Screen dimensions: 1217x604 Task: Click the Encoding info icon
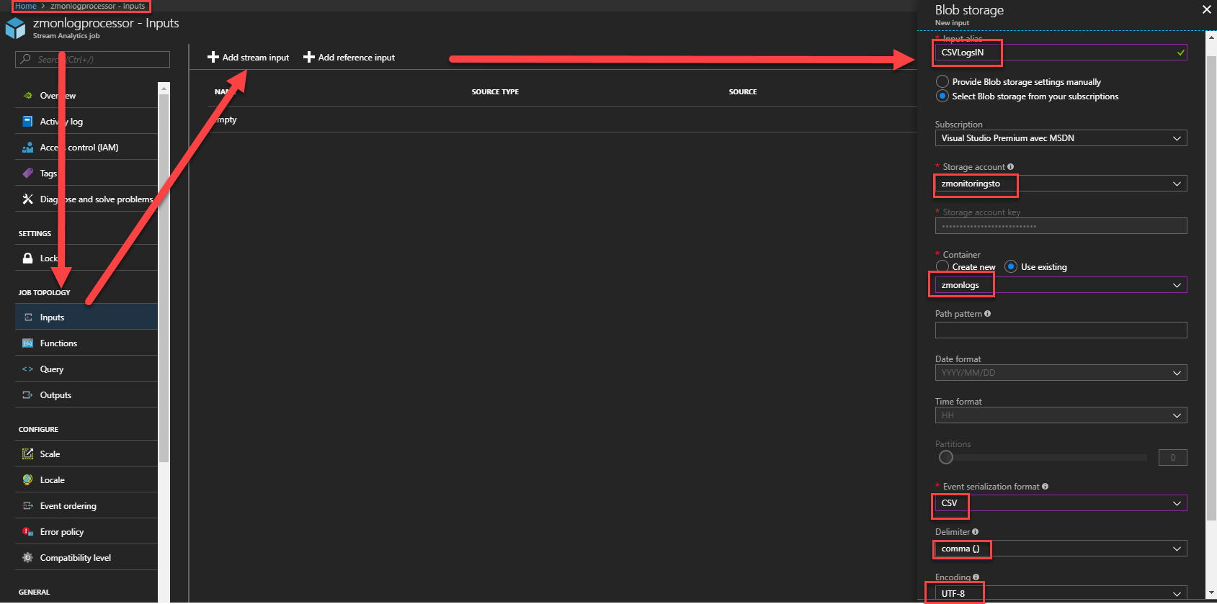click(976, 577)
